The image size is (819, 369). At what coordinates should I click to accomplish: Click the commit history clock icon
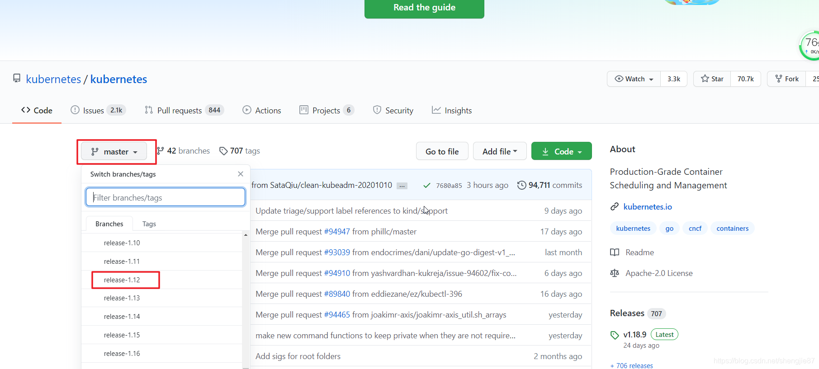522,185
